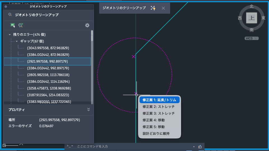This screenshot has width=269, height=151.
Task: Click エラーのサイズ value 0.076497
Action: [46, 126]
